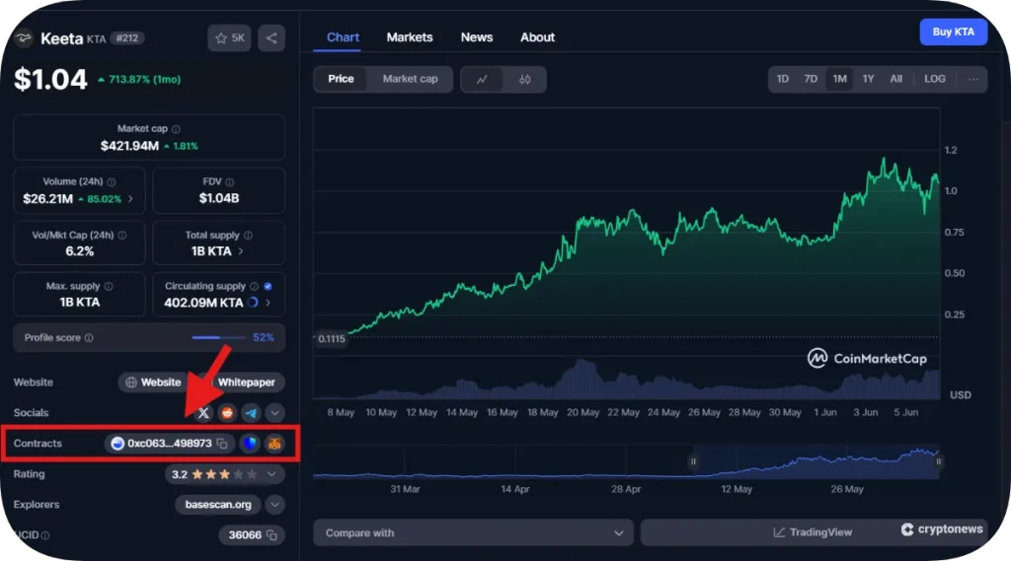Click circulating supply progress ring icon
Screen dimensions: 1011x561
click(x=253, y=302)
